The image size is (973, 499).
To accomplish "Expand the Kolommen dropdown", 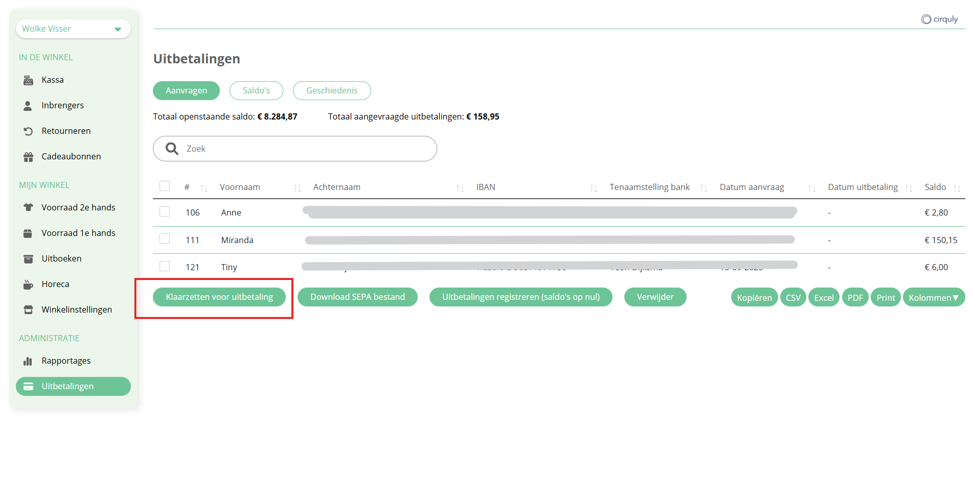I will (933, 297).
